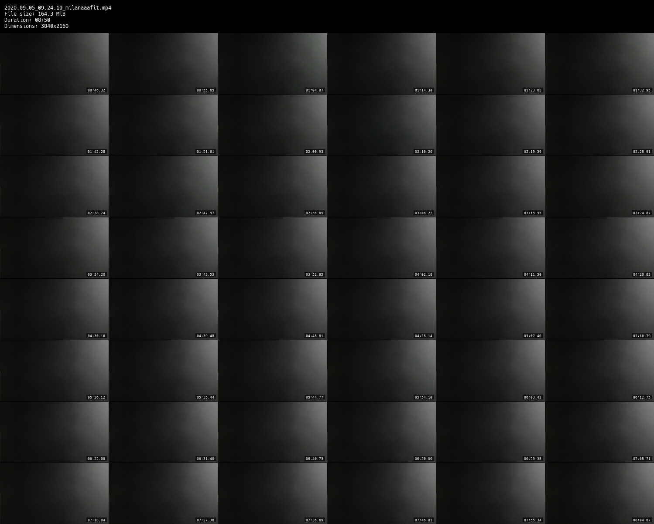
Task: Open the frame stamped 02:19.59
Action: (490, 125)
